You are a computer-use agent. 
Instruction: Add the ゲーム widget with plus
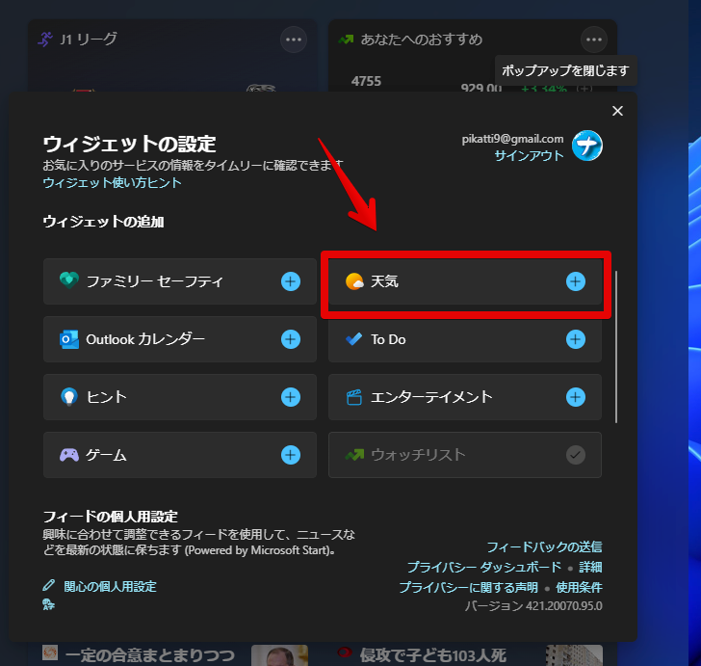[x=291, y=455]
